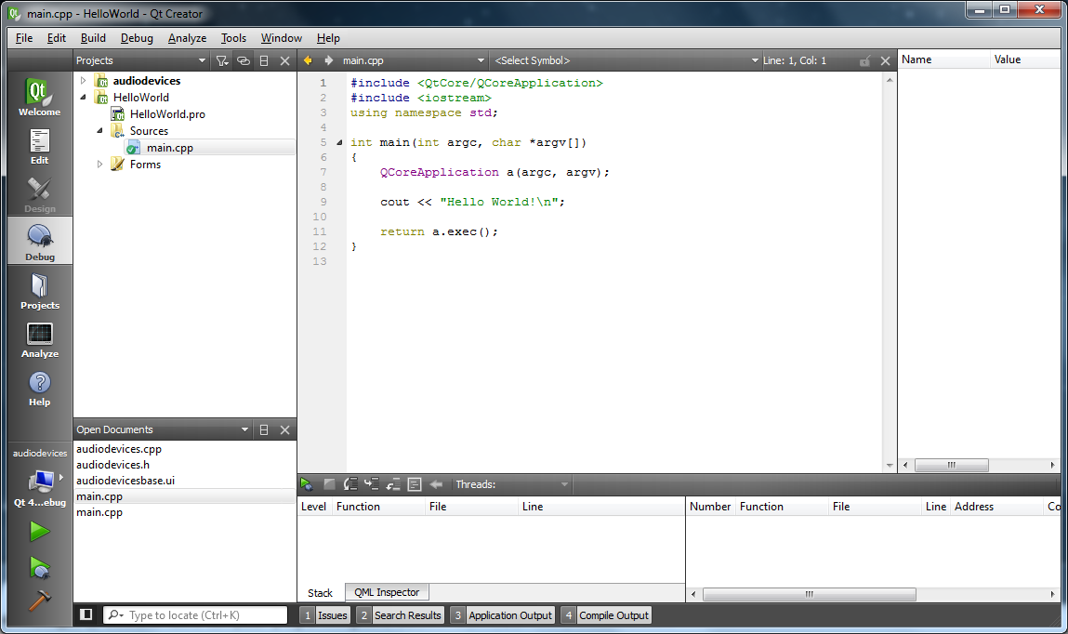Open the Search Results pane
The width and height of the screenshot is (1068, 634).
click(x=400, y=614)
